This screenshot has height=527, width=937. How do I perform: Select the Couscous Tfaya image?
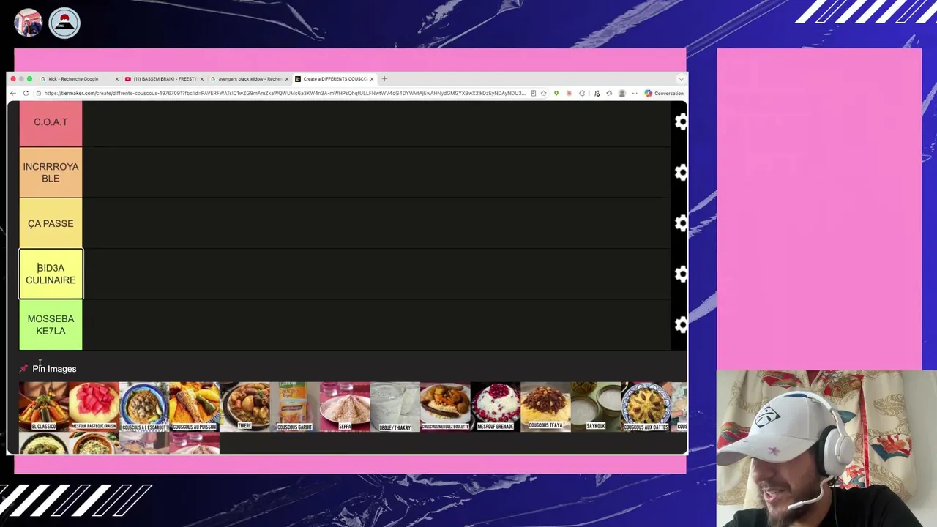[x=545, y=406]
